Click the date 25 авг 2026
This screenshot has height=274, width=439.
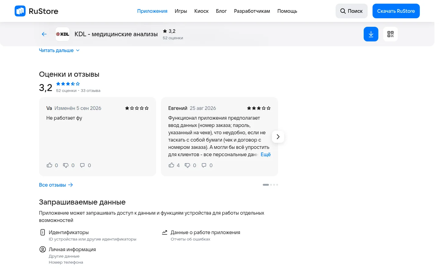point(203,108)
